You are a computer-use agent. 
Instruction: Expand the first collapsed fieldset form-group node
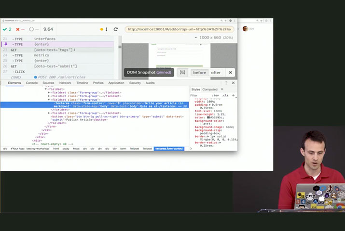(49, 92)
